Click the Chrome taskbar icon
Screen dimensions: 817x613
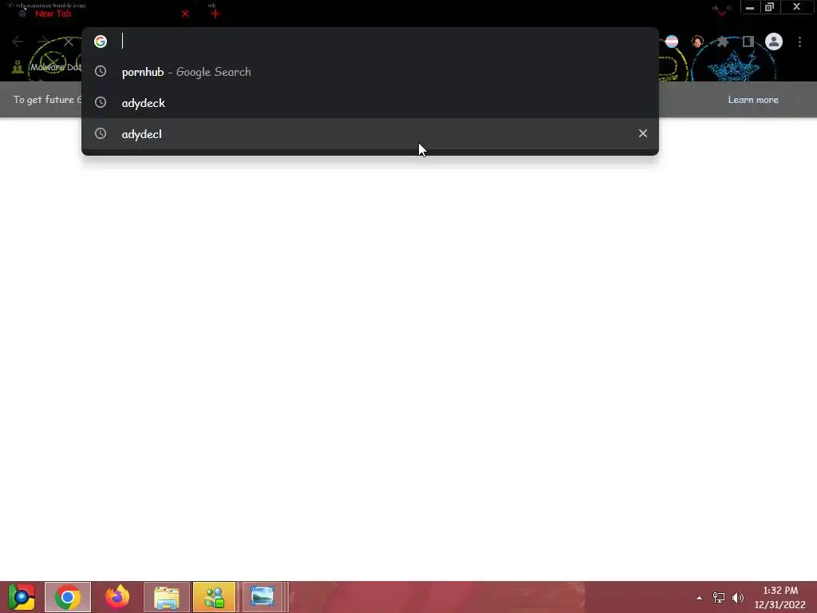tap(68, 597)
